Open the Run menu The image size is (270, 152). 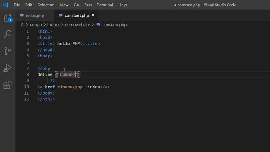pos(88,5)
